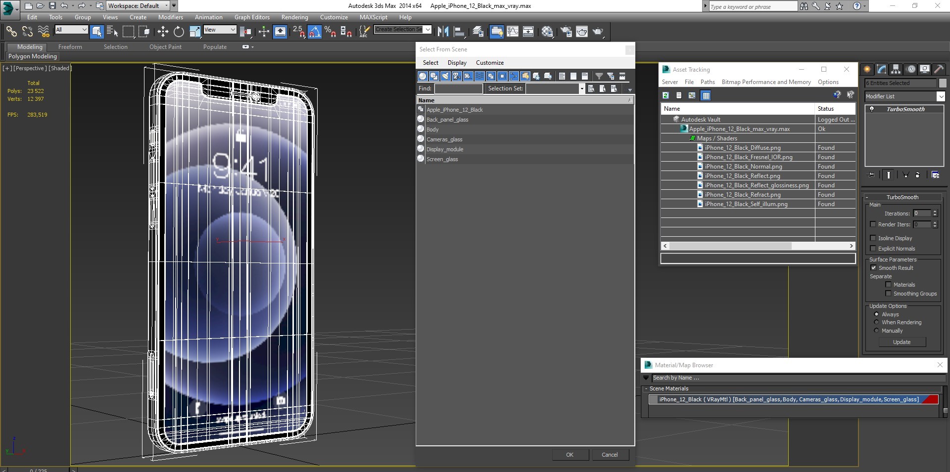The image size is (950, 472).
Task: Toggle Angle Snap in the toolbar
Action: pyautogui.click(x=315, y=32)
